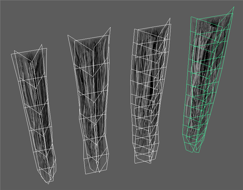Click the top-left corner vertex of second mesh
Image resolution: width=243 pixels, height=190 pixels.
[x=68, y=35]
